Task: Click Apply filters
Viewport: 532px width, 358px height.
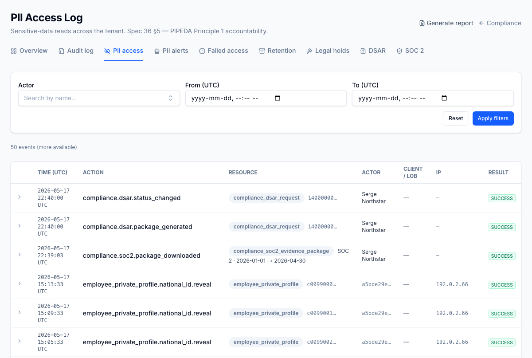Action: [x=493, y=118]
